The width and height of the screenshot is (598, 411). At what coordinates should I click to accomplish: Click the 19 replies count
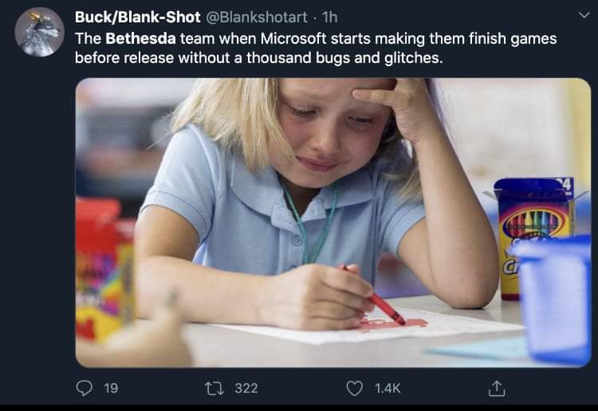click(x=111, y=388)
